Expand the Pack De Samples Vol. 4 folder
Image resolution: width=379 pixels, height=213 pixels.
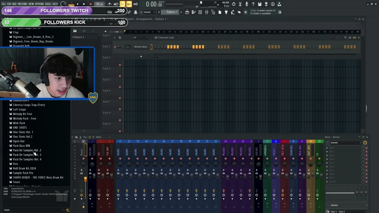pyautogui.click(x=27, y=159)
